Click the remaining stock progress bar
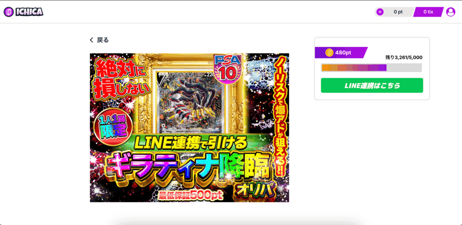 pyautogui.click(x=371, y=67)
